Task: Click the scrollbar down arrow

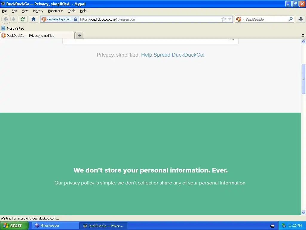Action: (303, 212)
